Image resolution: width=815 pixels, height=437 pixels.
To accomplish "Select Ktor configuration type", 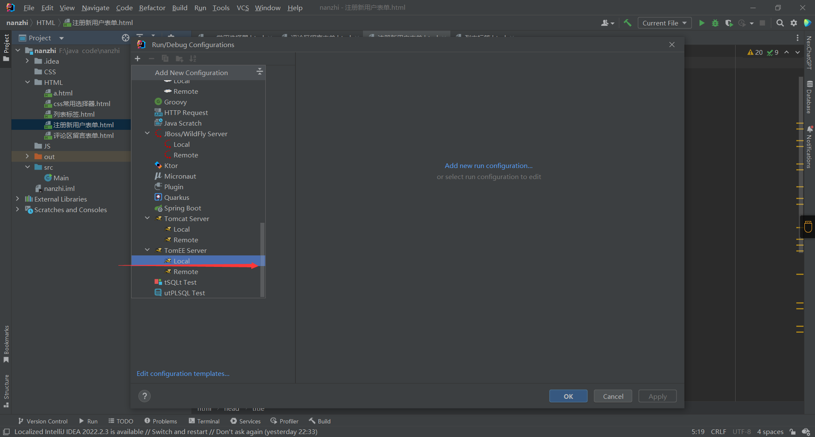I will pyautogui.click(x=166, y=165).
